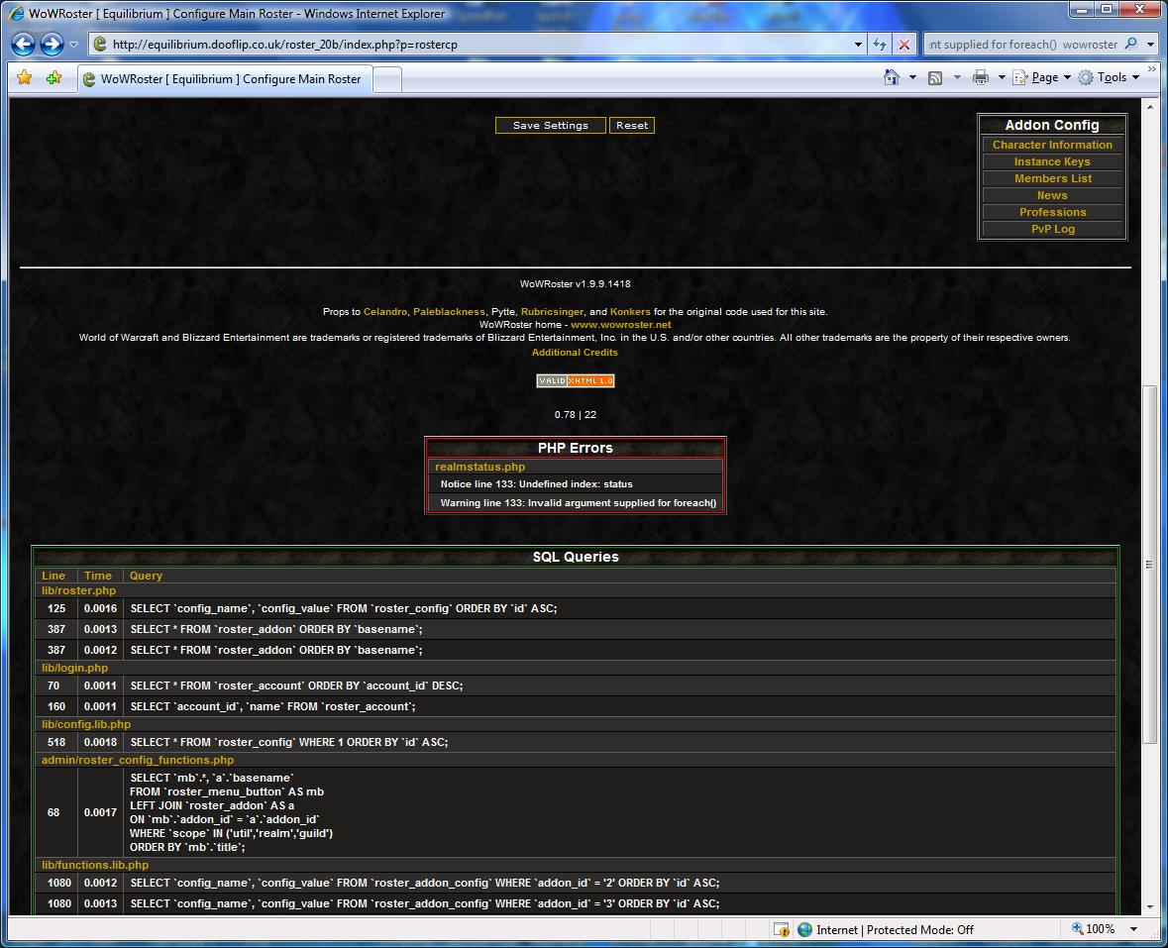Screen dimensions: 1168x948
Task: Open Instance Keys in Addon Config
Action: (1052, 161)
